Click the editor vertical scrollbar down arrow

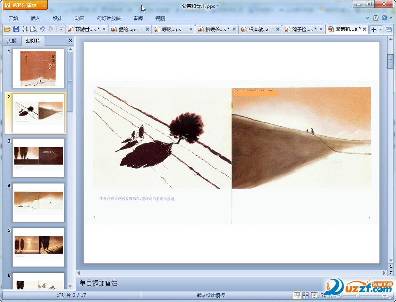(390, 260)
